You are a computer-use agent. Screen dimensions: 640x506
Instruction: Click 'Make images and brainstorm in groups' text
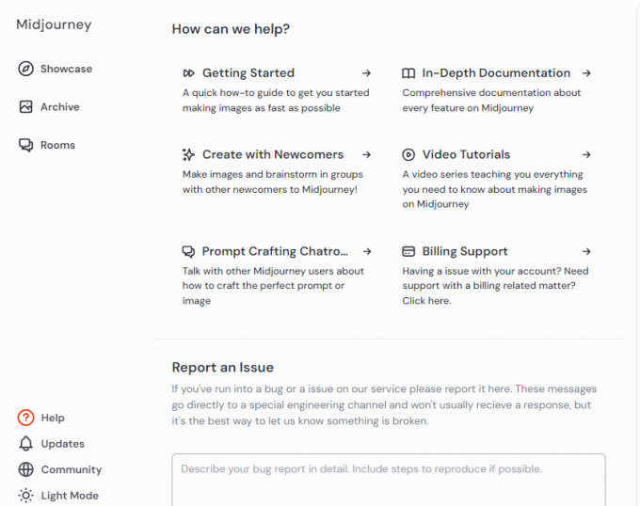point(273,182)
